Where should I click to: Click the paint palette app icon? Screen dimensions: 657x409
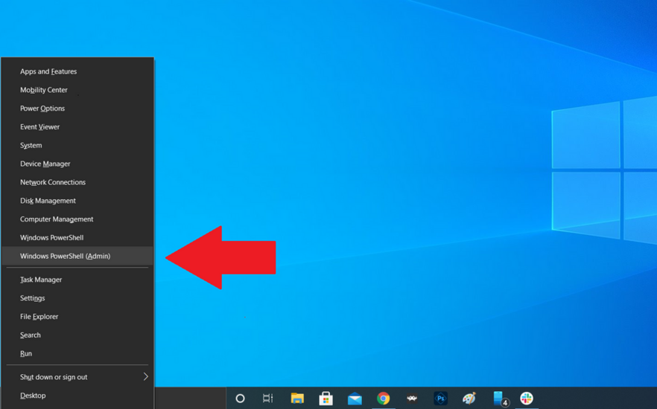click(469, 399)
